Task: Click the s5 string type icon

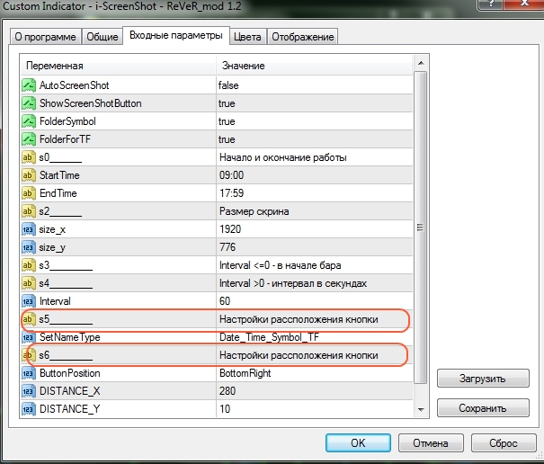Action: [29, 319]
